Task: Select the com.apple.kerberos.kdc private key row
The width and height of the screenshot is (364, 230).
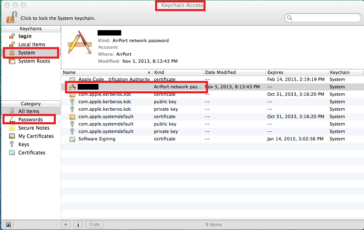Action: click(213, 109)
